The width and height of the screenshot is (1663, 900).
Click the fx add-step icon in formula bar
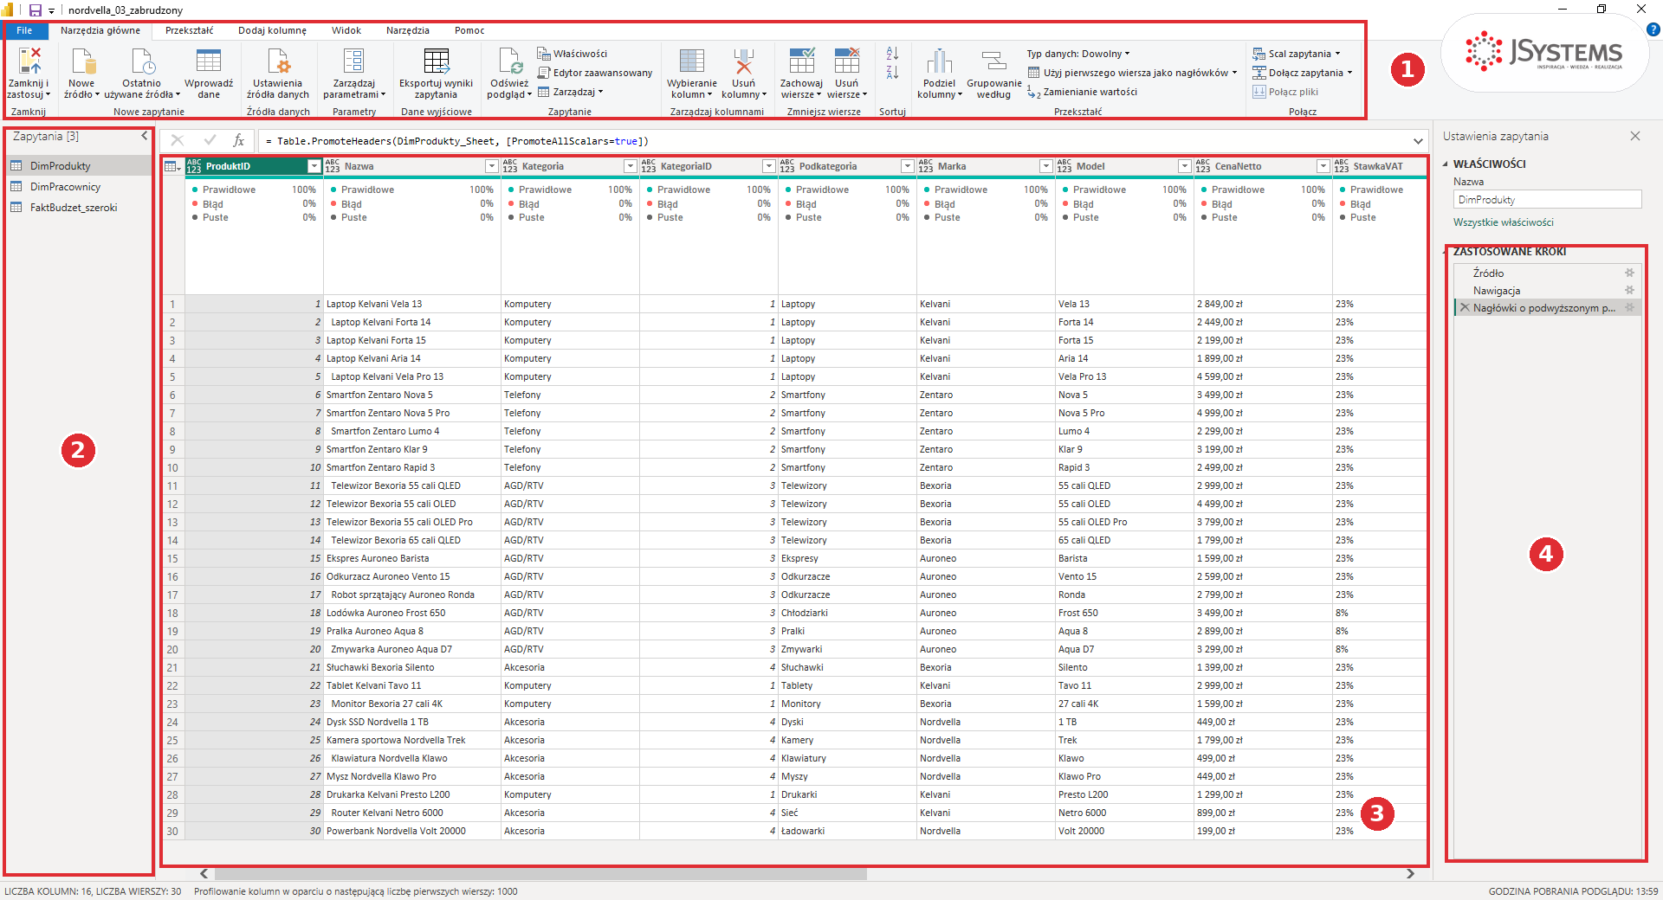pyautogui.click(x=238, y=140)
